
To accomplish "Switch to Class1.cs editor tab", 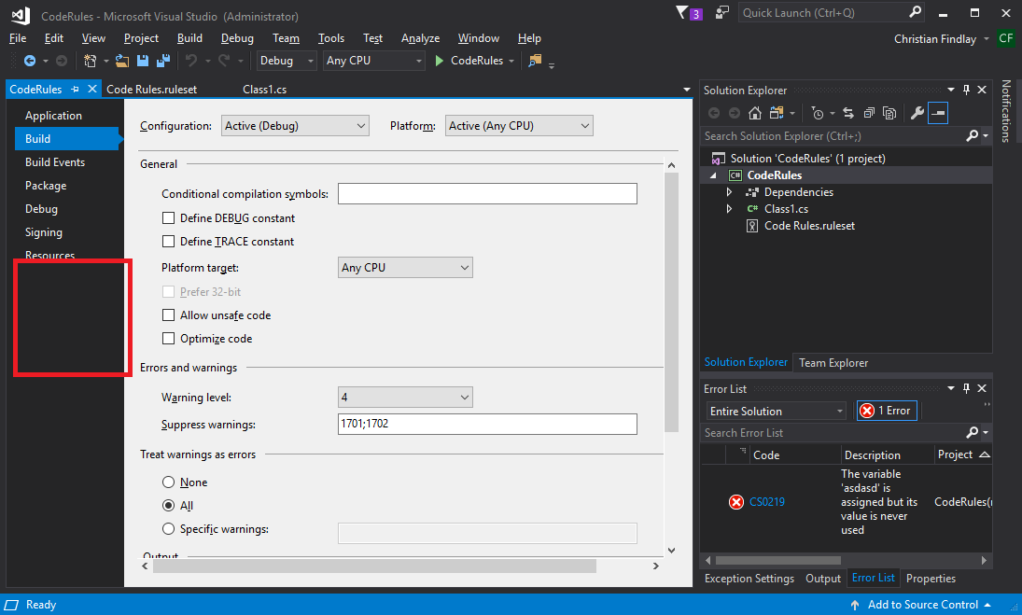I will 265,90.
